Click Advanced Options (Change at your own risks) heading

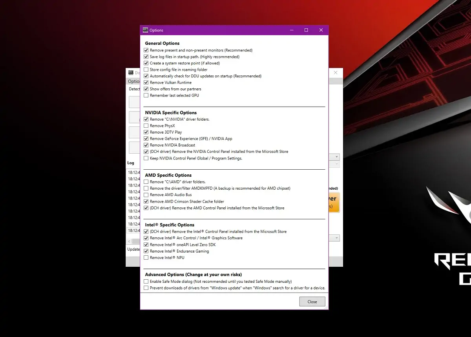[193, 275]
